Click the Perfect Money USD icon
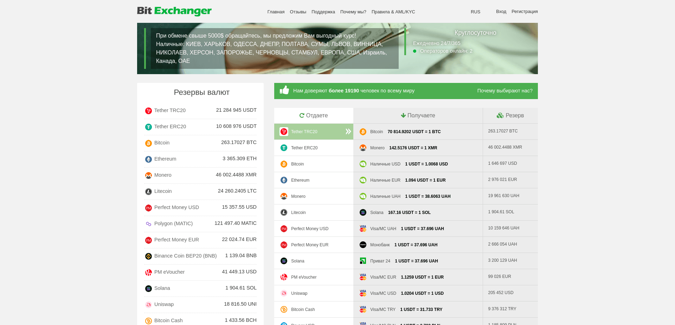The image size is (675, 325). [x=283, y=228]
